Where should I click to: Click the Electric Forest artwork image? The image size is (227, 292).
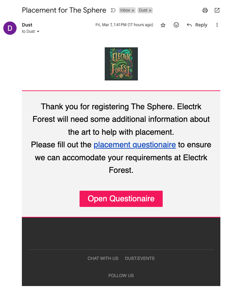click(121, 64)
